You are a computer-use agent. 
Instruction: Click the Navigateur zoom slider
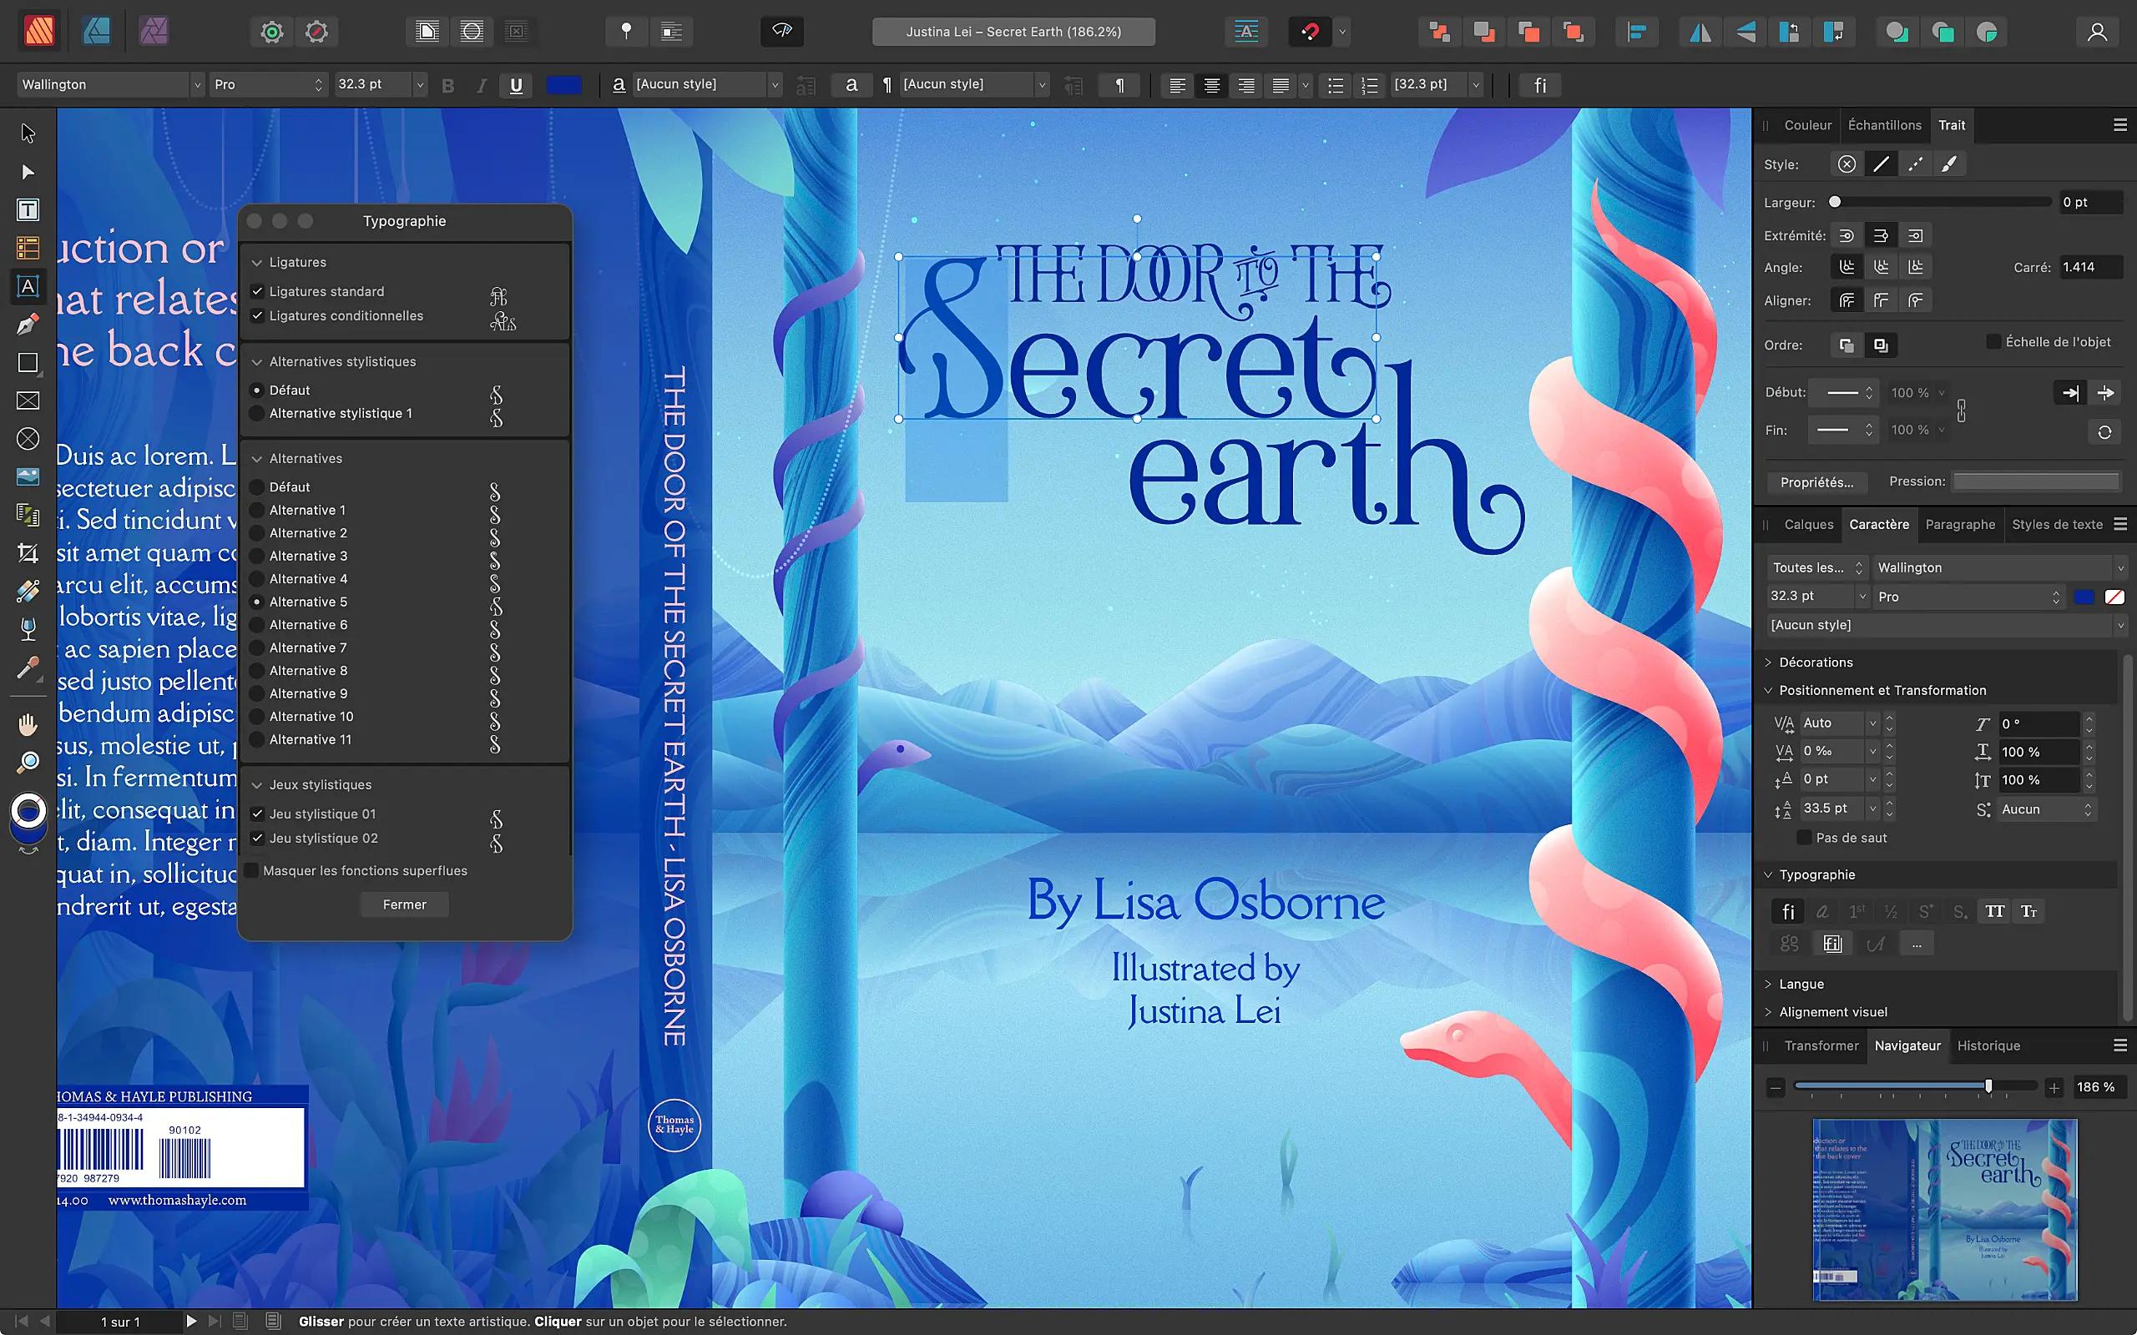(x=1915, y=1086)
